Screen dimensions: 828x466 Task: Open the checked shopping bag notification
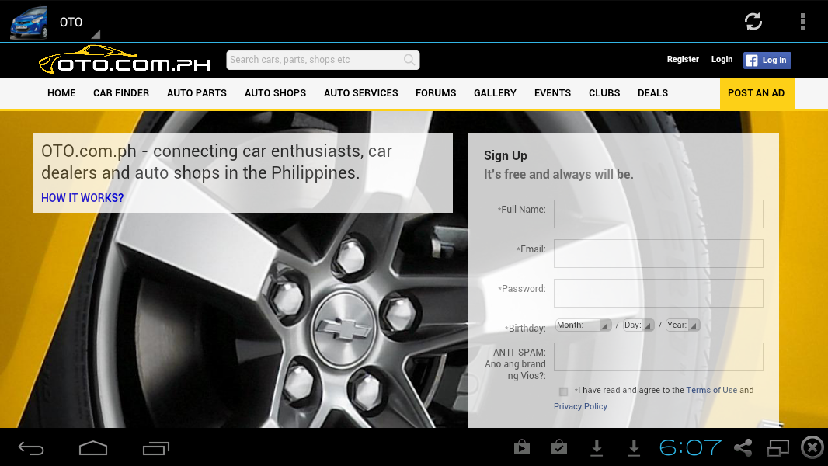coord(558,447)
